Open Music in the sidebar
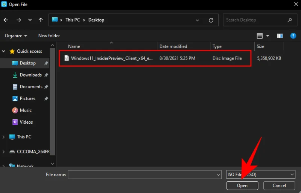The height and width of the screenshot is (193, 301). pos(26,110)
